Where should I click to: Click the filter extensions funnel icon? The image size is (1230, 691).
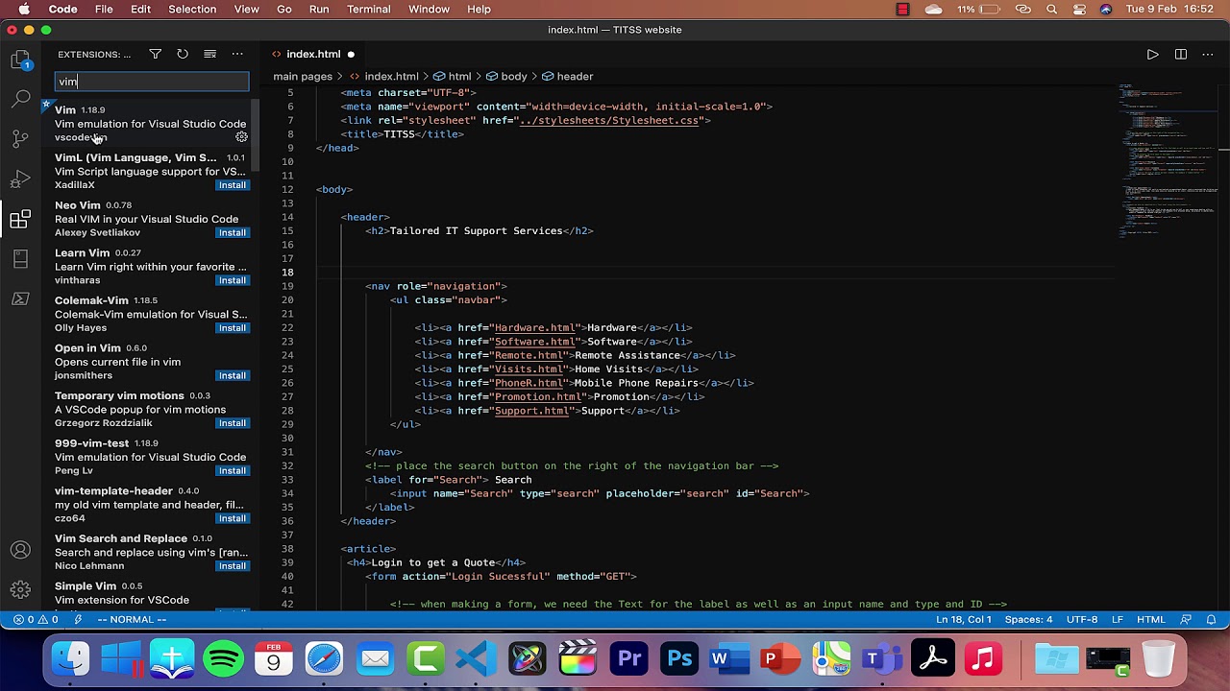pos(156,55)
